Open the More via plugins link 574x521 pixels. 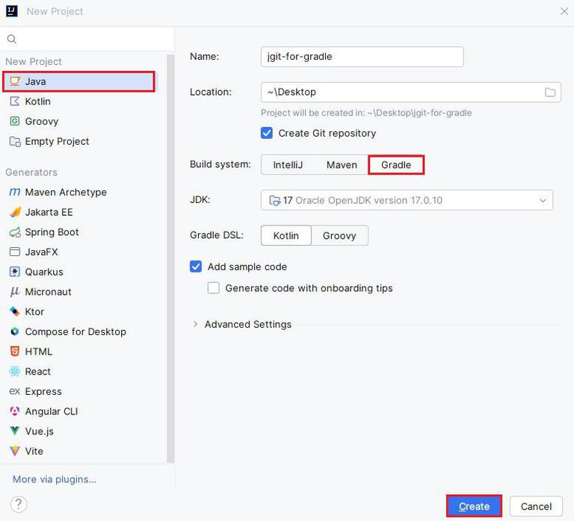(x=55, y=479)
